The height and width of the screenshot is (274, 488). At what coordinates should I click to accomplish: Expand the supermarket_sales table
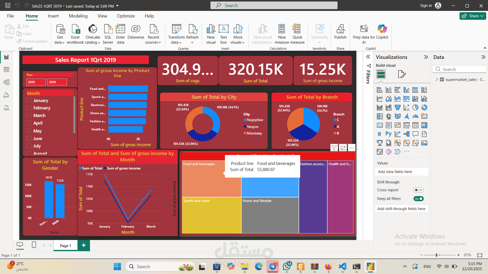tap(437, 80)
